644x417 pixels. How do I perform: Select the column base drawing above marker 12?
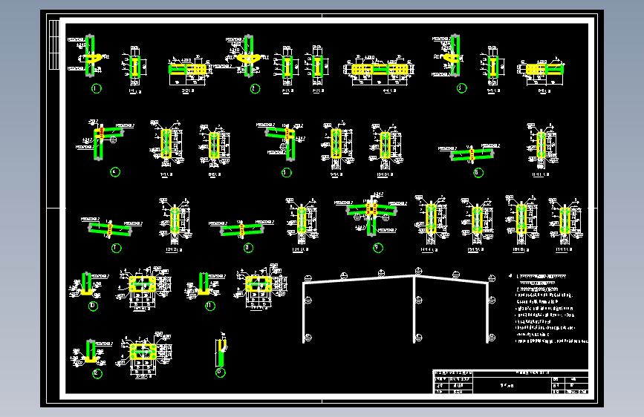pyautogui.click(x=91, y=352)
